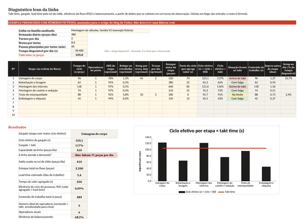Select the 'Usinagem do corpo' bar in chart
The image size is (304, 219).
[x=162, y=162]
